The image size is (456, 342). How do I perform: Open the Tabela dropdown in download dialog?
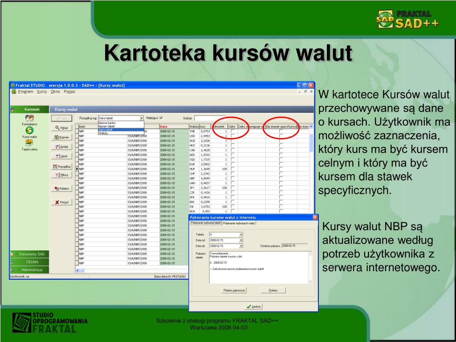[241, 234]
